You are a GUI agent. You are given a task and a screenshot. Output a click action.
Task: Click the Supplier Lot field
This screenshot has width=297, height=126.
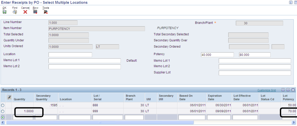point(255,73)
